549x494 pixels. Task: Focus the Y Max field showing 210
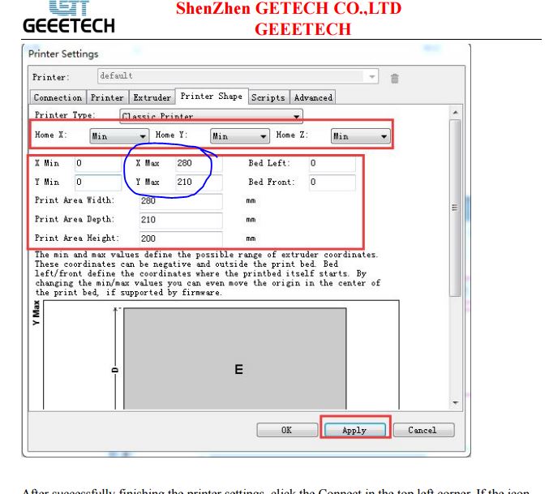199,183
